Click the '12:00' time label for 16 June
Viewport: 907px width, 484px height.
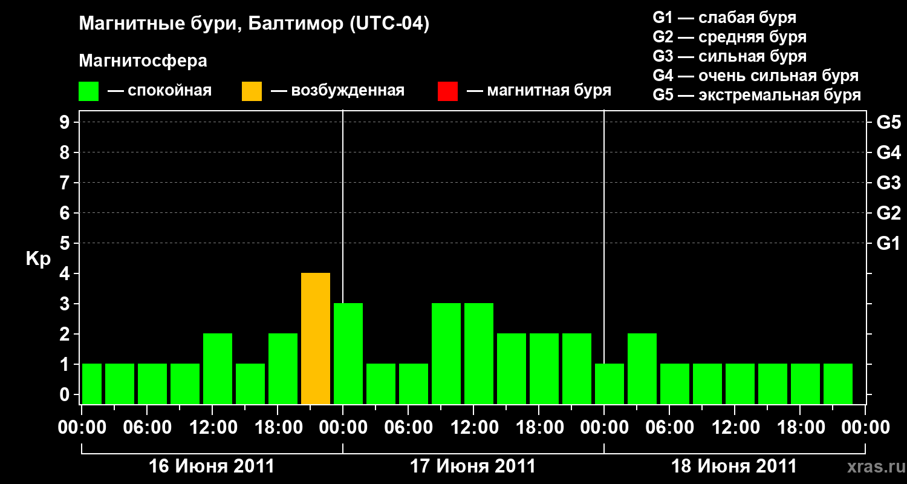point(213,427)
